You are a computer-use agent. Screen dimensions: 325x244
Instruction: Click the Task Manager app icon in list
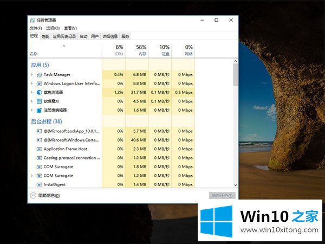pos(39,74)
